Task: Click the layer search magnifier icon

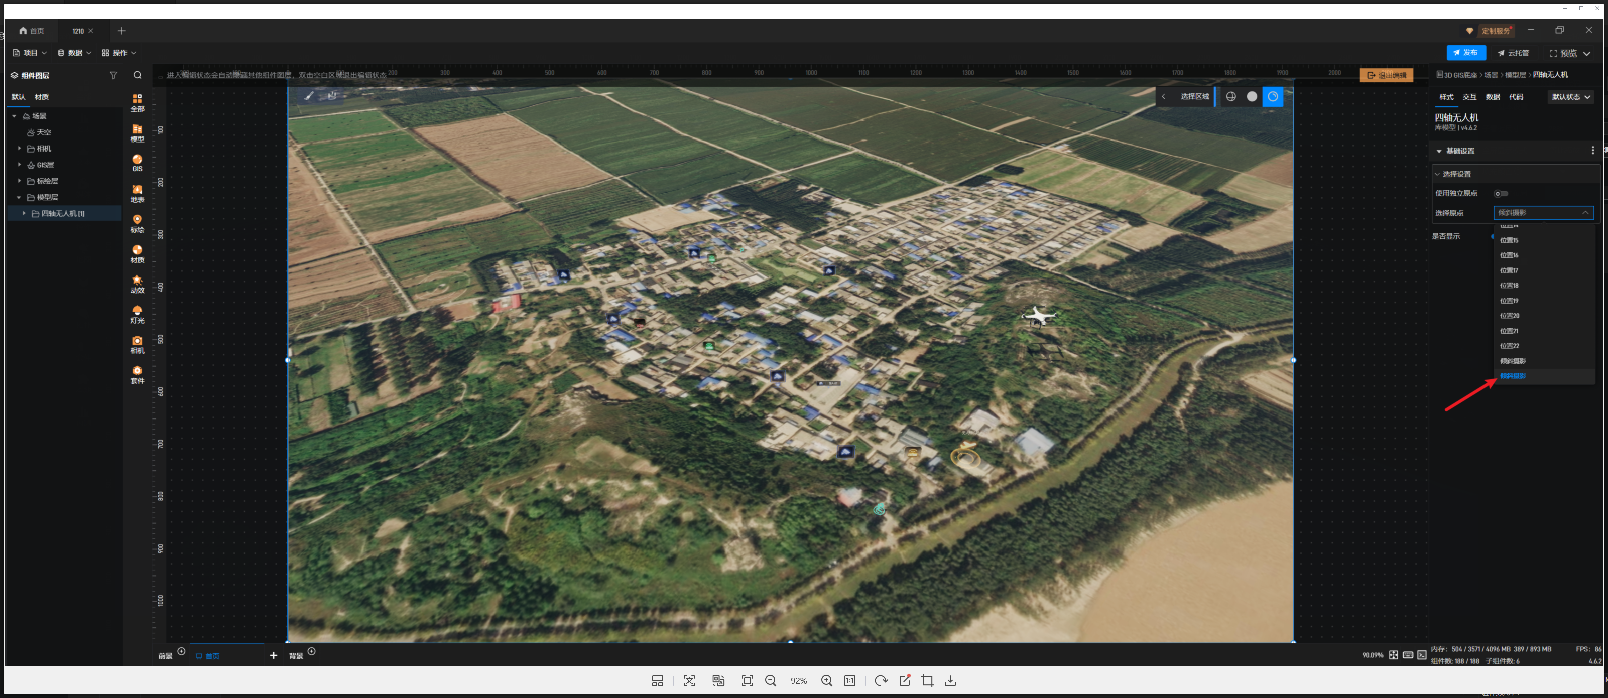Action: (x=138, y=75)
